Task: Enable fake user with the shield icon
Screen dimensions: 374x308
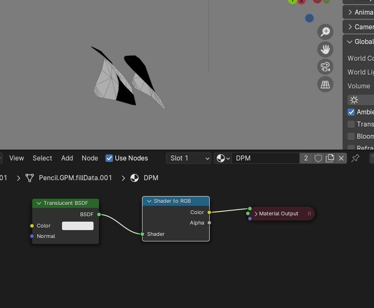Action: point(318,158)
